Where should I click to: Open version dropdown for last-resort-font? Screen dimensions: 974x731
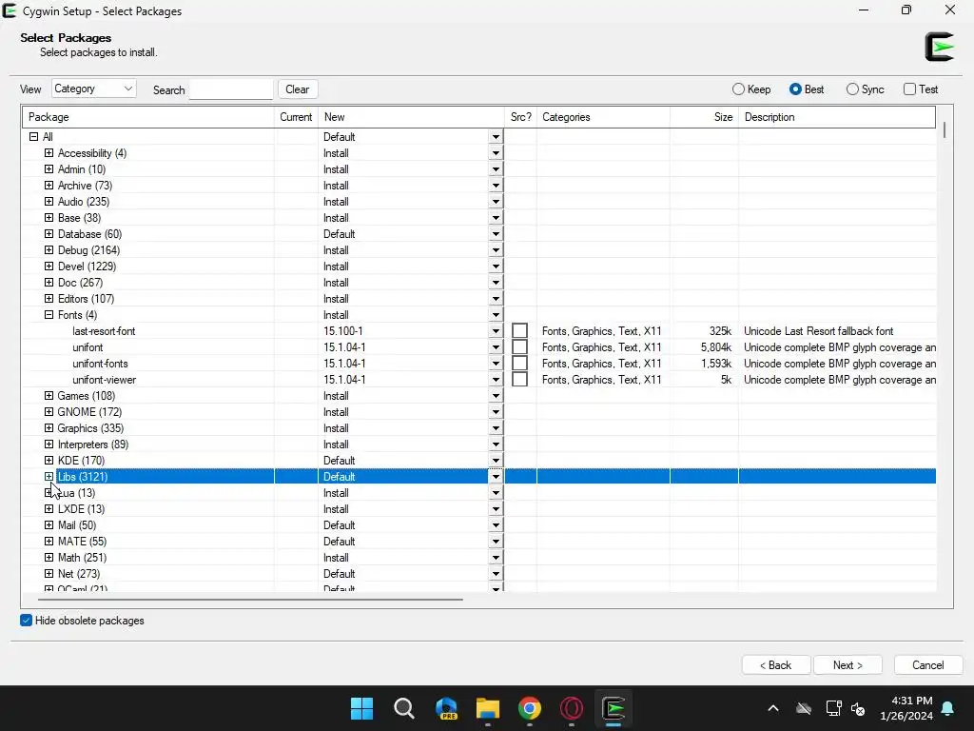coord(496,330)
